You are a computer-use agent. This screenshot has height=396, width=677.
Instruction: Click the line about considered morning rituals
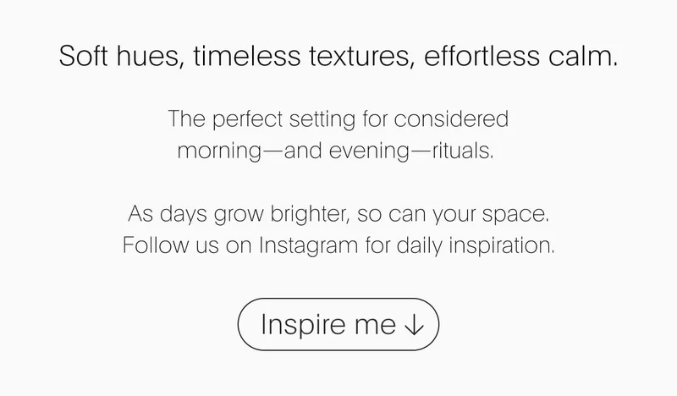[x=338, y=135]
